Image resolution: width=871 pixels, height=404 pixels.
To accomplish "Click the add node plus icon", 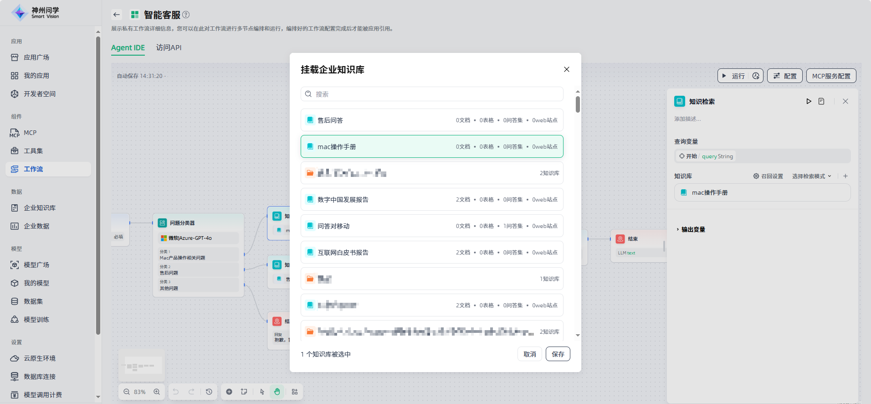I will click(x=229, y=392).
